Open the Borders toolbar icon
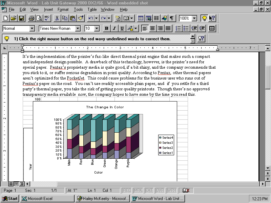Screen dimensions: 271x203 click(212, 28)
